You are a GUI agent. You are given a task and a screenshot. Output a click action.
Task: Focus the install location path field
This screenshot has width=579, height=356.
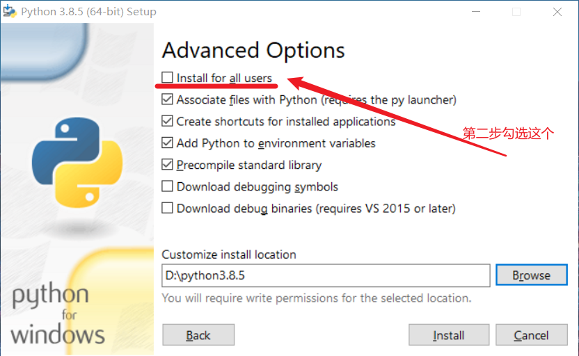[326, 275]
